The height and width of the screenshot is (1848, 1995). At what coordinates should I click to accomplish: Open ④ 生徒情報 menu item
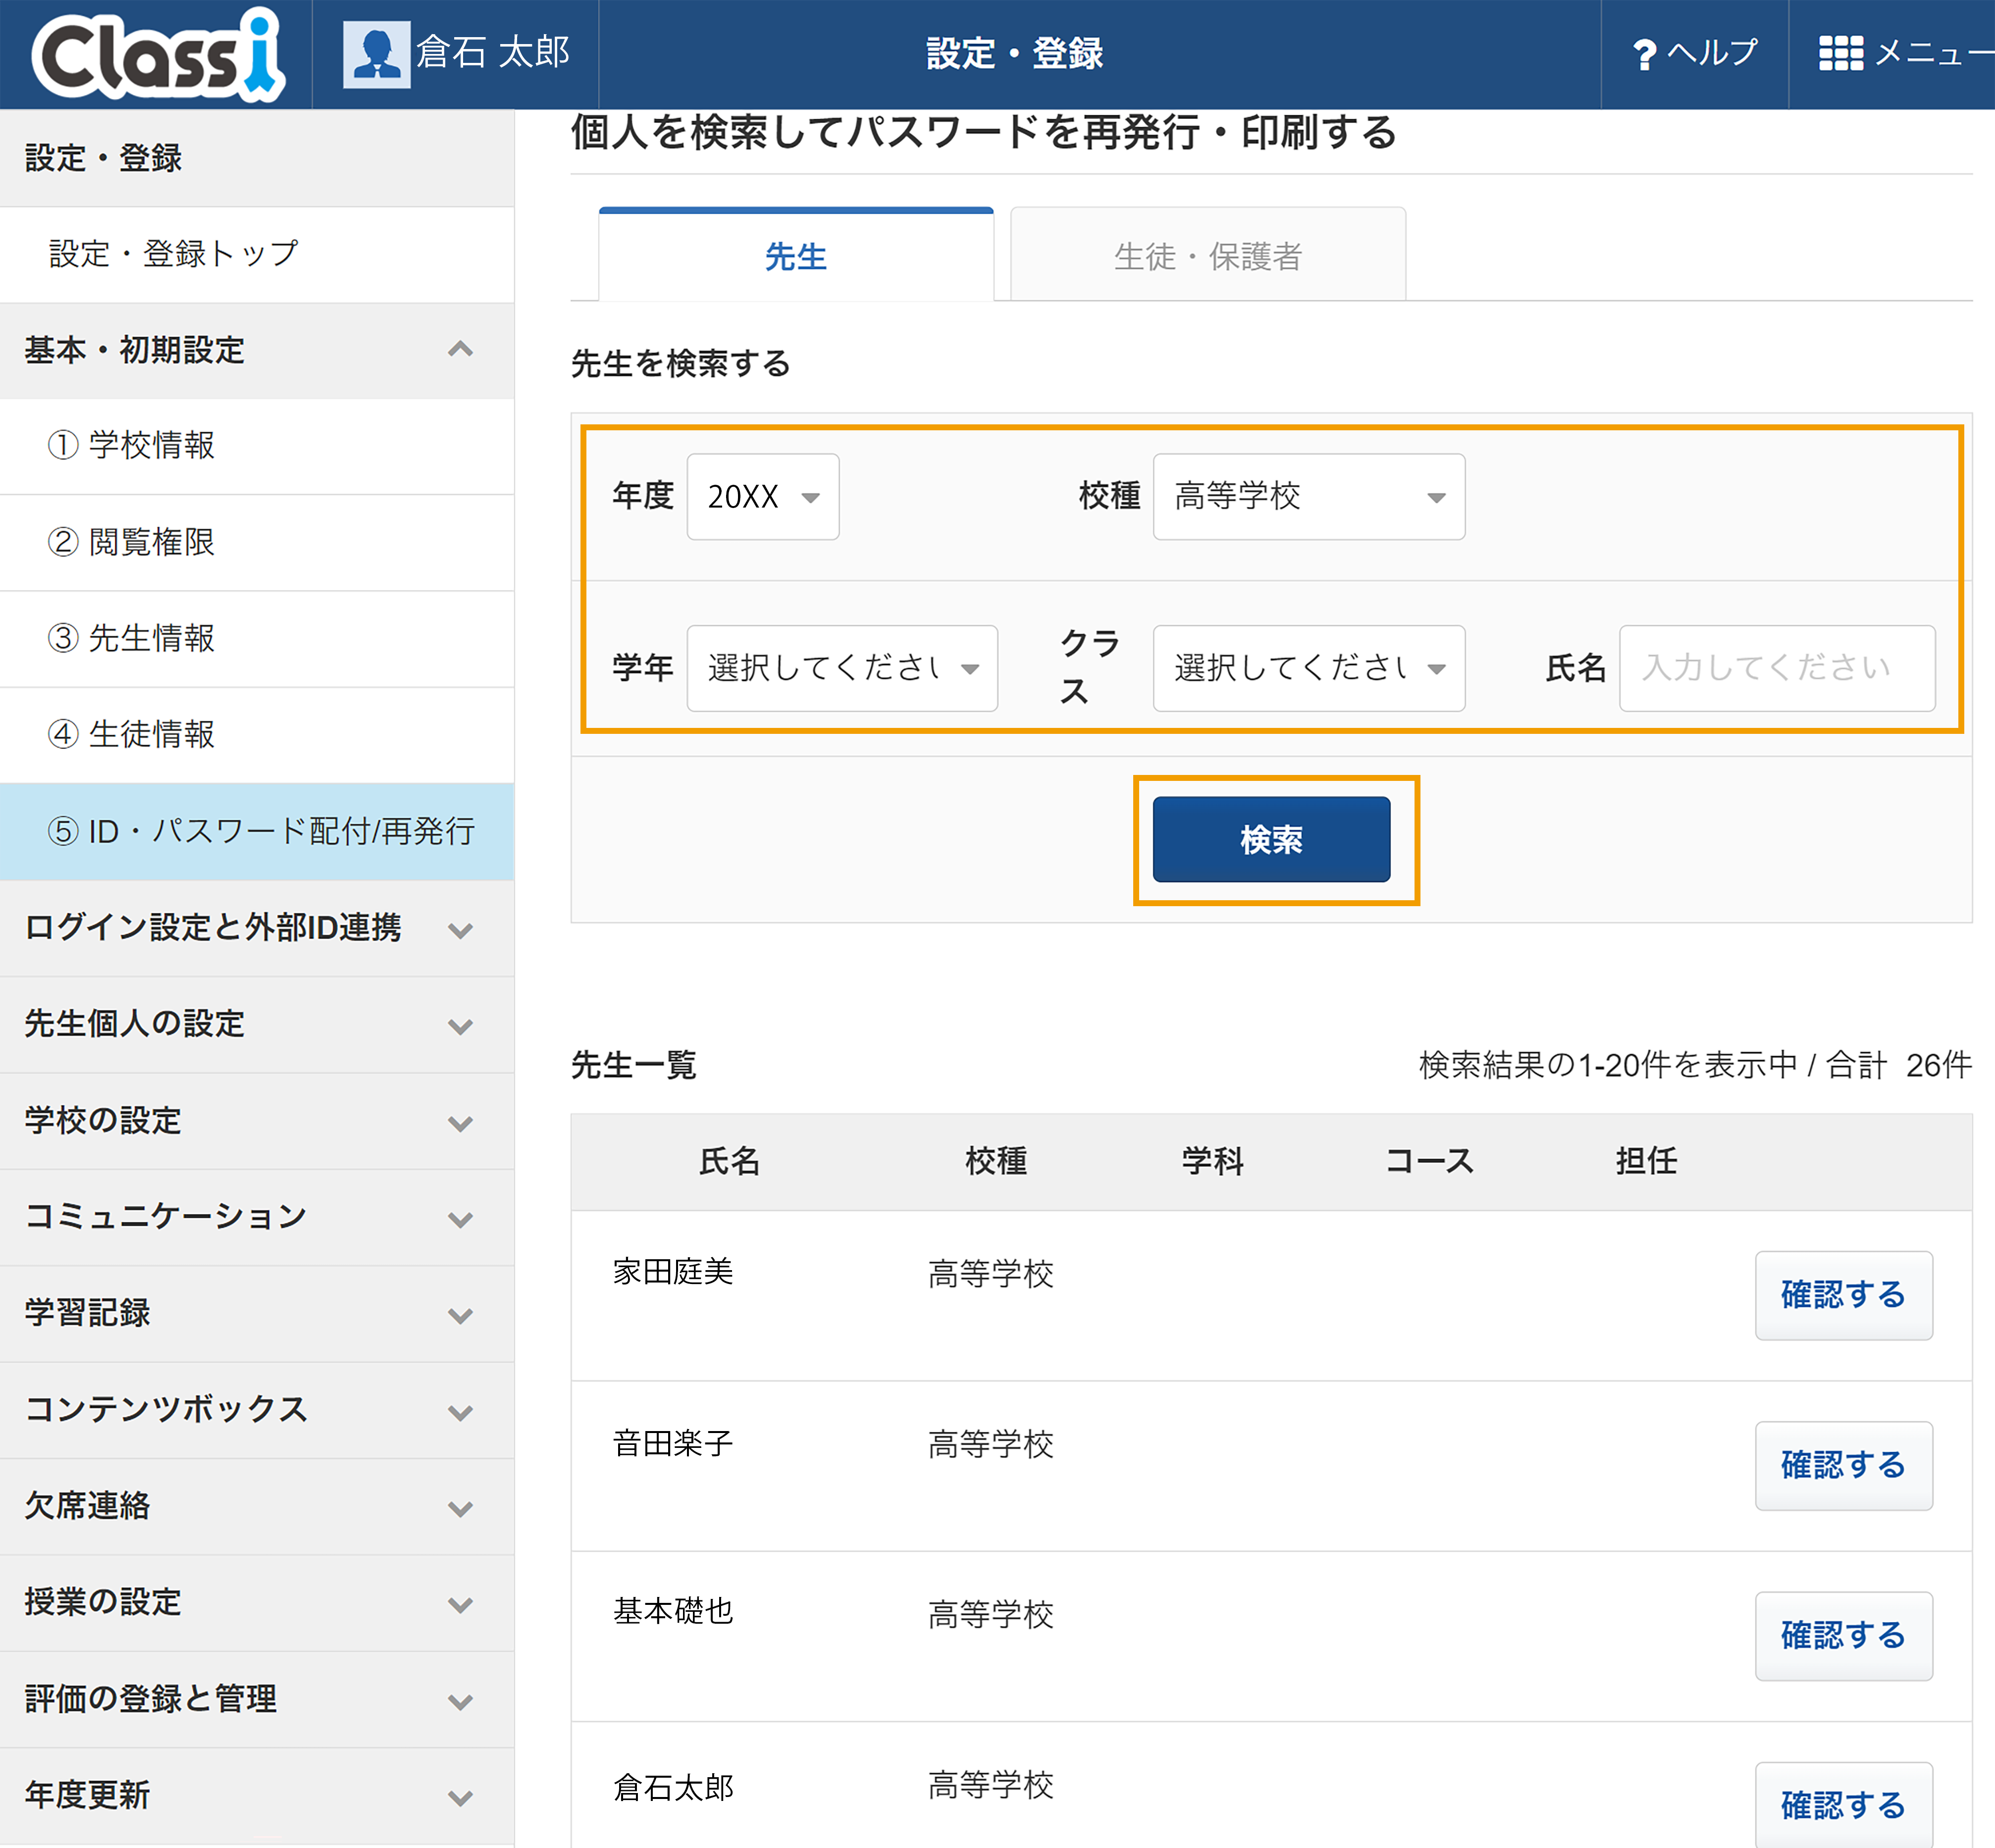click(x=257, y=735)
